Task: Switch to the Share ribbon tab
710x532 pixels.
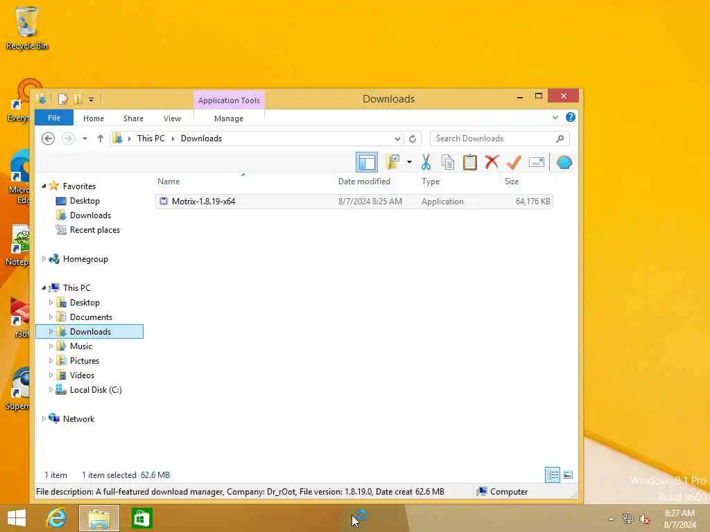Action: (x=133, y=118)
